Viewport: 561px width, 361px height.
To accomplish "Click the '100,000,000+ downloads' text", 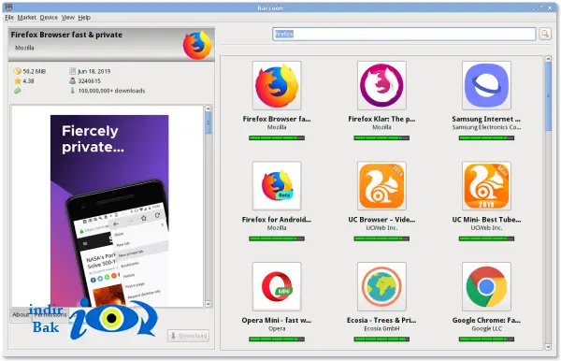I will point(111,91).
